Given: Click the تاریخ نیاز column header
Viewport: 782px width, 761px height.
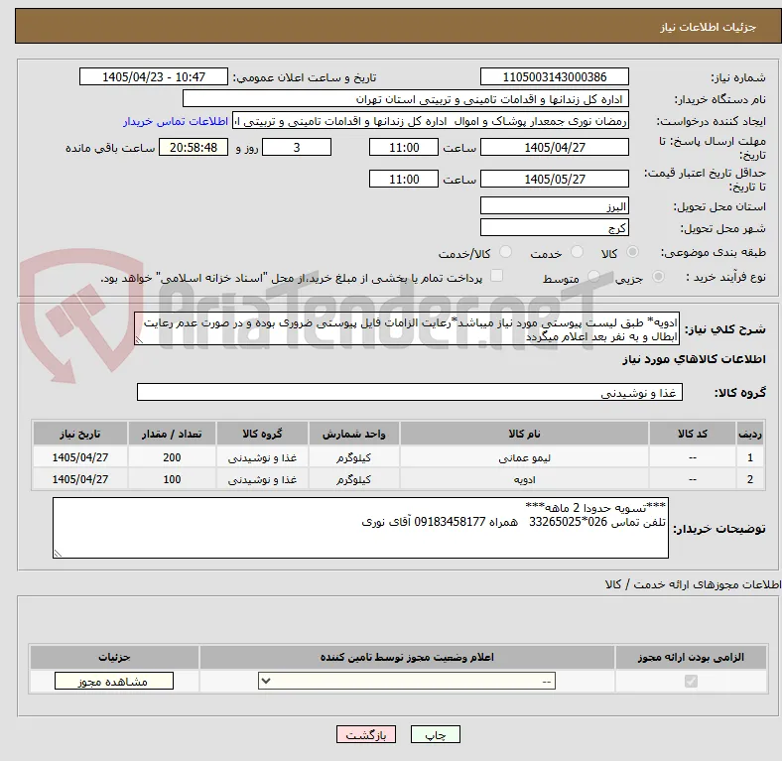Looking at the screenshot, I should click(x=79, y=434).
